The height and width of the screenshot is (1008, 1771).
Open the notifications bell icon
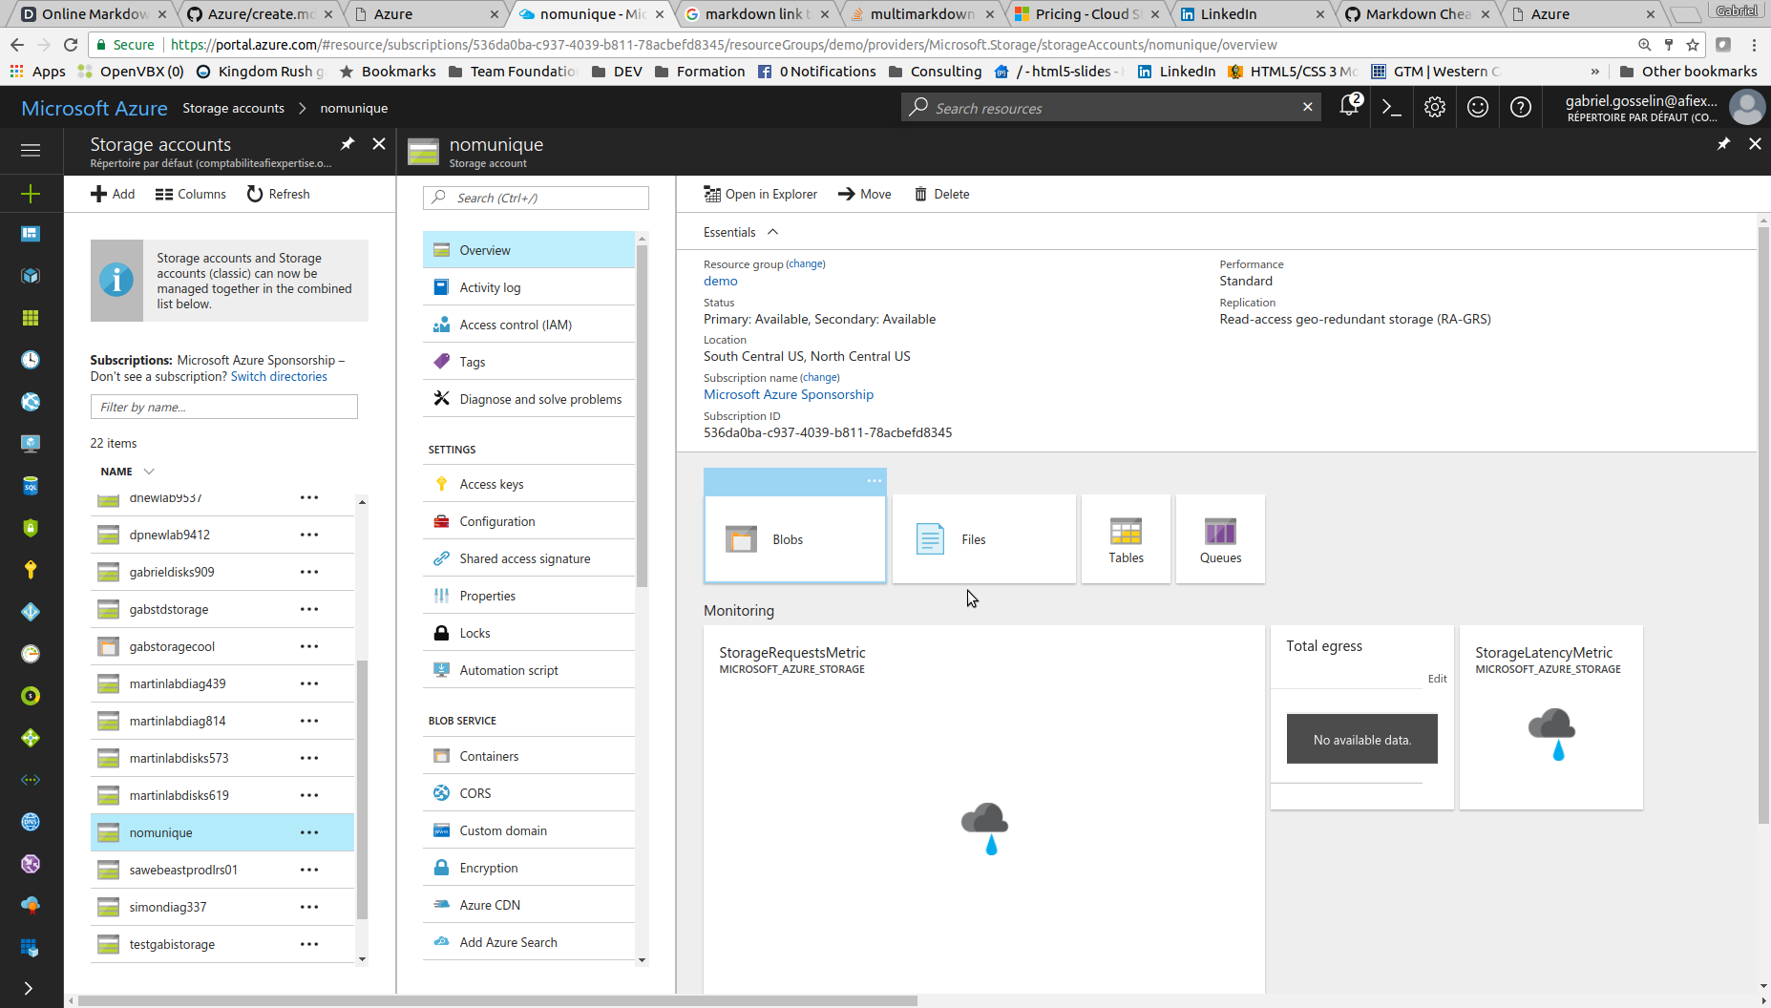(x=1349, y=107)
